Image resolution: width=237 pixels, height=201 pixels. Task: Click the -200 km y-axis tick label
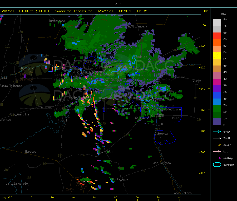tap(202, 152)
